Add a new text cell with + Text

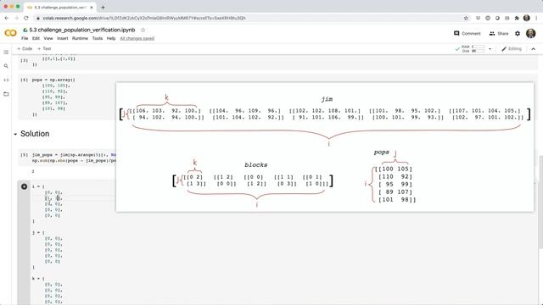click(44, 49)
